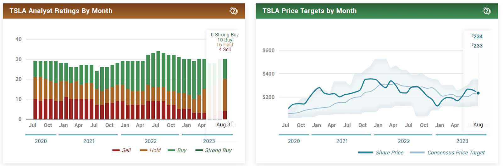Click the '0 Strong Buy' tooltip value
This screenshot has height=166, width=503.
[x=225, y=35]
